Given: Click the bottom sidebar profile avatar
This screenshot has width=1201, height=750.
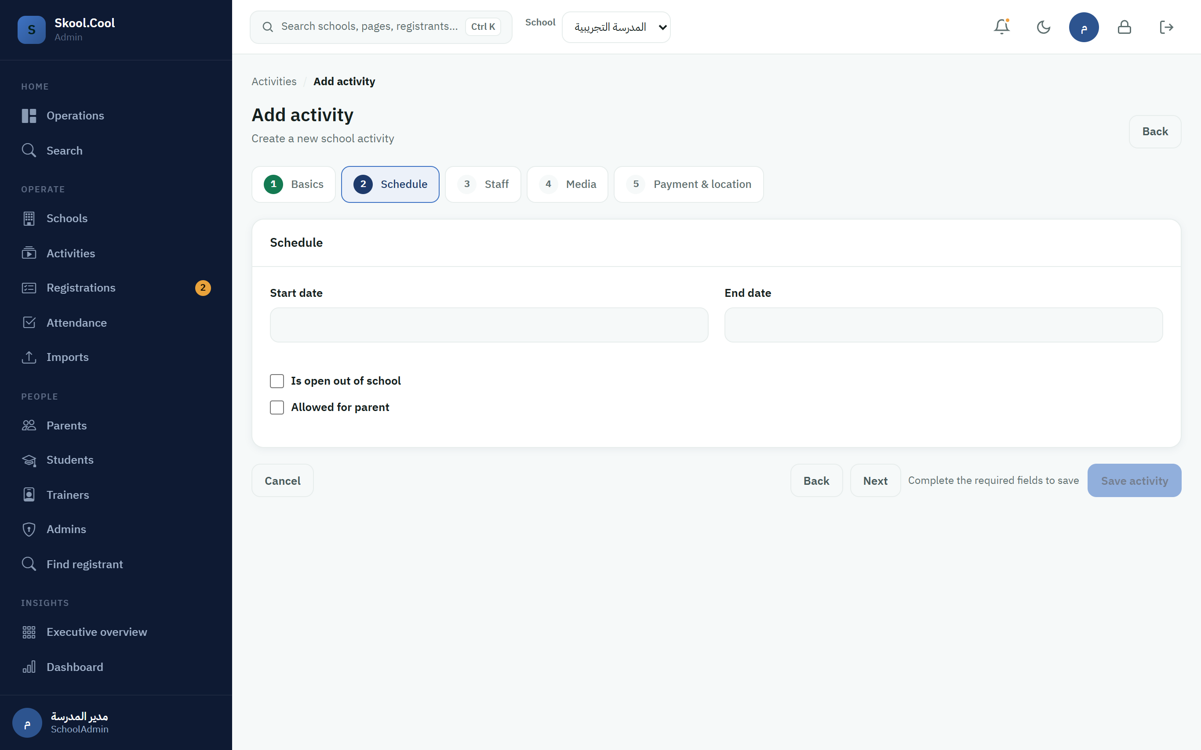Looking at the screenshot, I should tap(27, 722).
